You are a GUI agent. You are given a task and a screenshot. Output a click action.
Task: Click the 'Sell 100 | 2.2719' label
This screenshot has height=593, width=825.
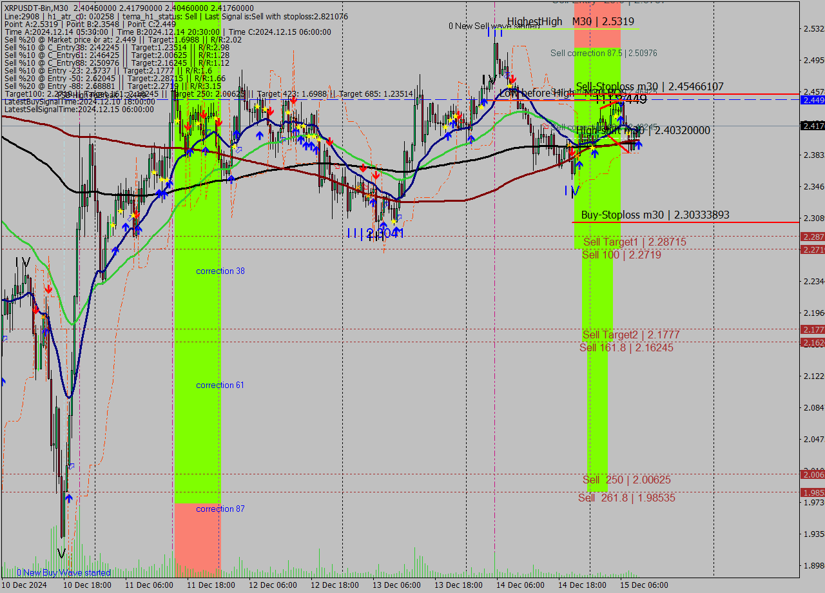coord(621,255)
